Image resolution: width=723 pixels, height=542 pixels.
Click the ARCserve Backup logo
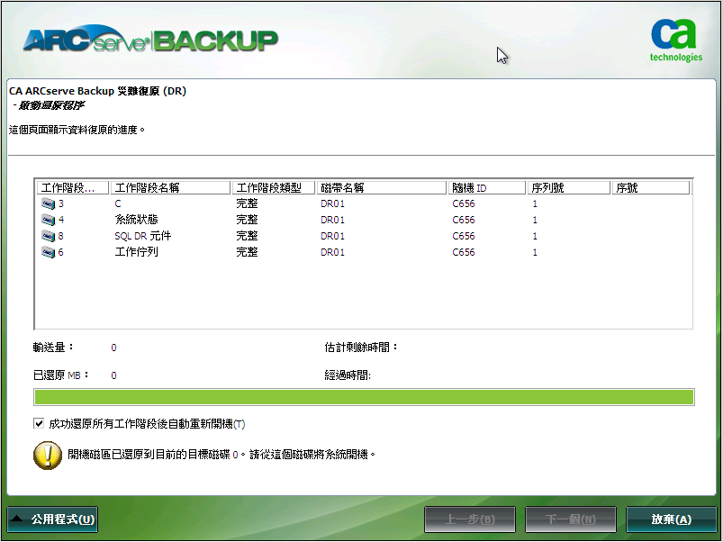point(150,40)
